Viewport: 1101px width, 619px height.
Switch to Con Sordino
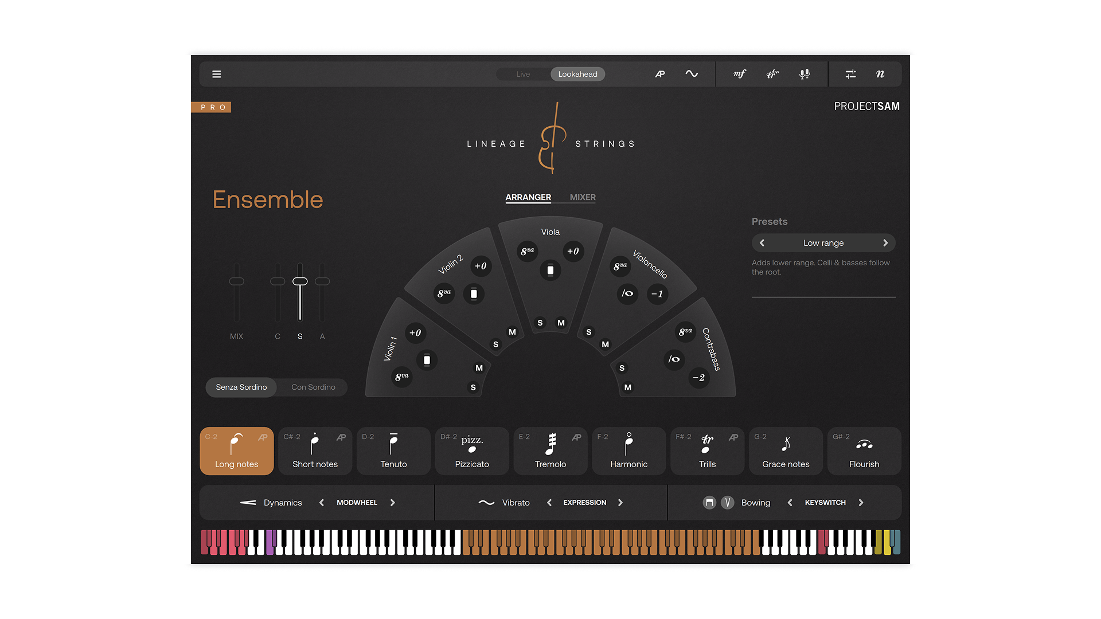pyautogui.click(x=313, y=387)
